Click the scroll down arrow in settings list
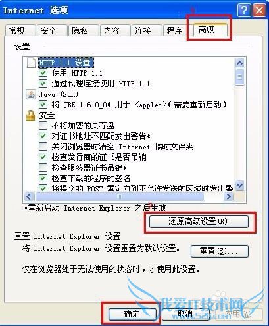 click(x=239, y=185)
